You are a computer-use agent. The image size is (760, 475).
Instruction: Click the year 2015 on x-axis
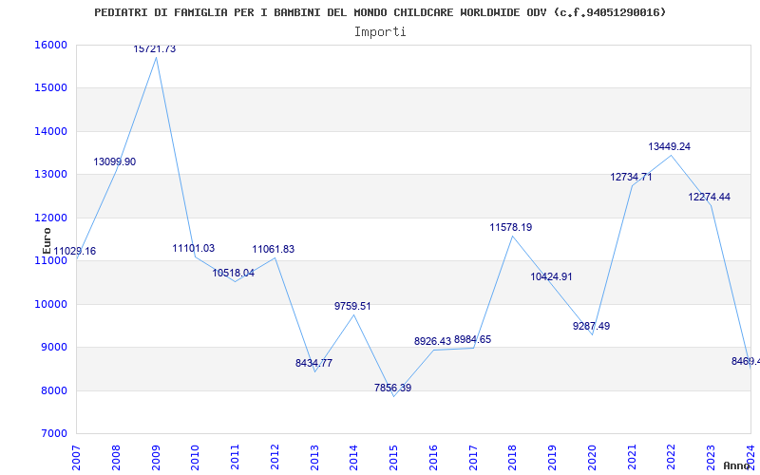393,457
